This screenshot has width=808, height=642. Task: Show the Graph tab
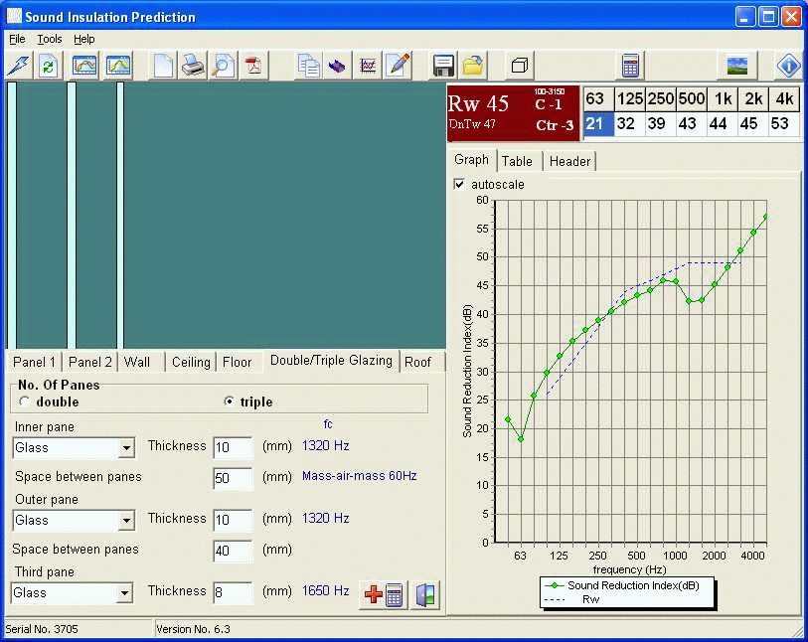(471, 160)
